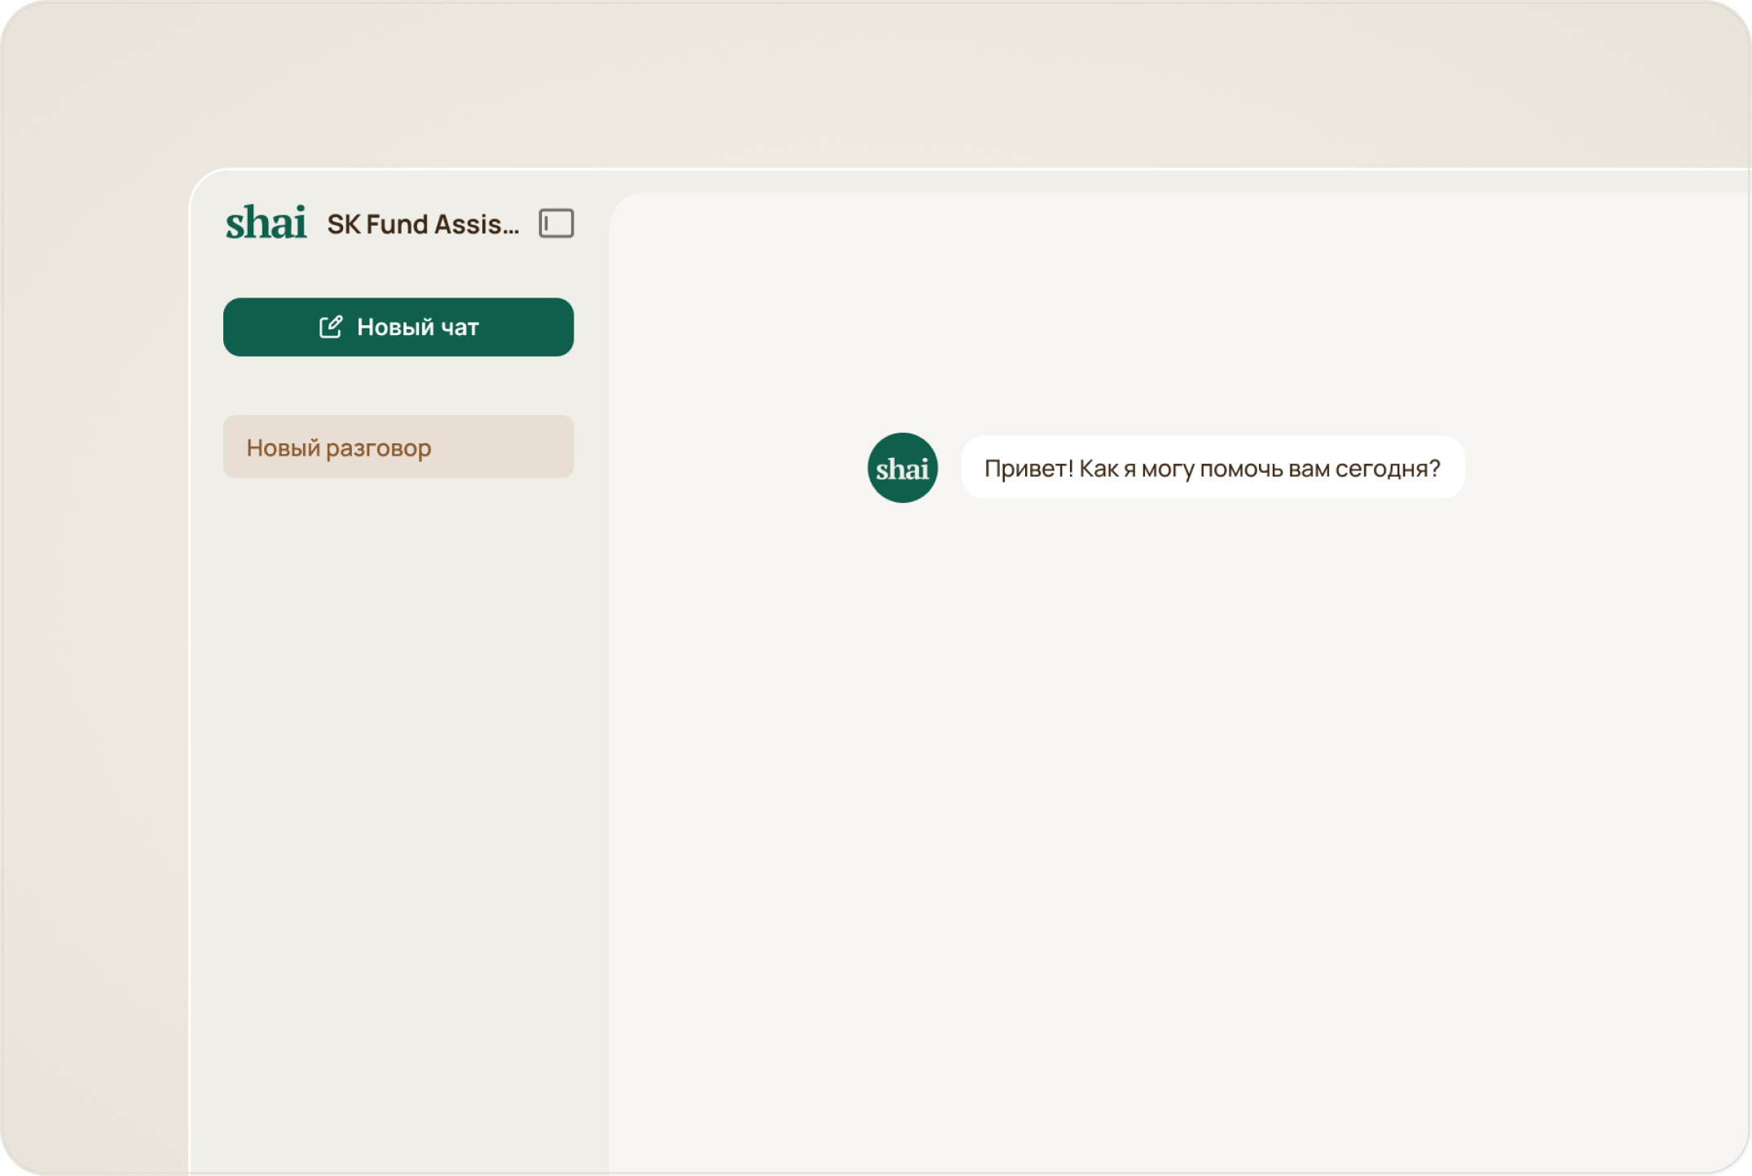The image size is (1752, 1176).
Task: Open the Новый разговор conversation
Action: 398,447
